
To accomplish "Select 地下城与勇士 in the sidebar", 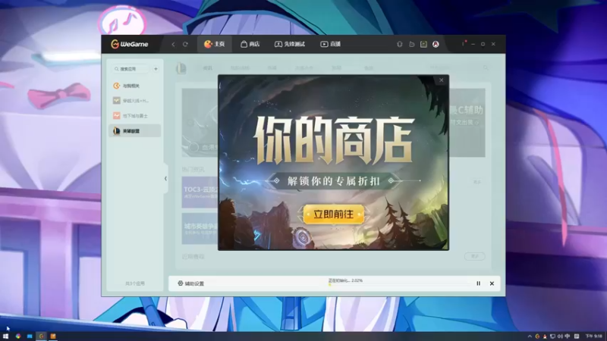I will pyautogui.click(x=134, y=116).
